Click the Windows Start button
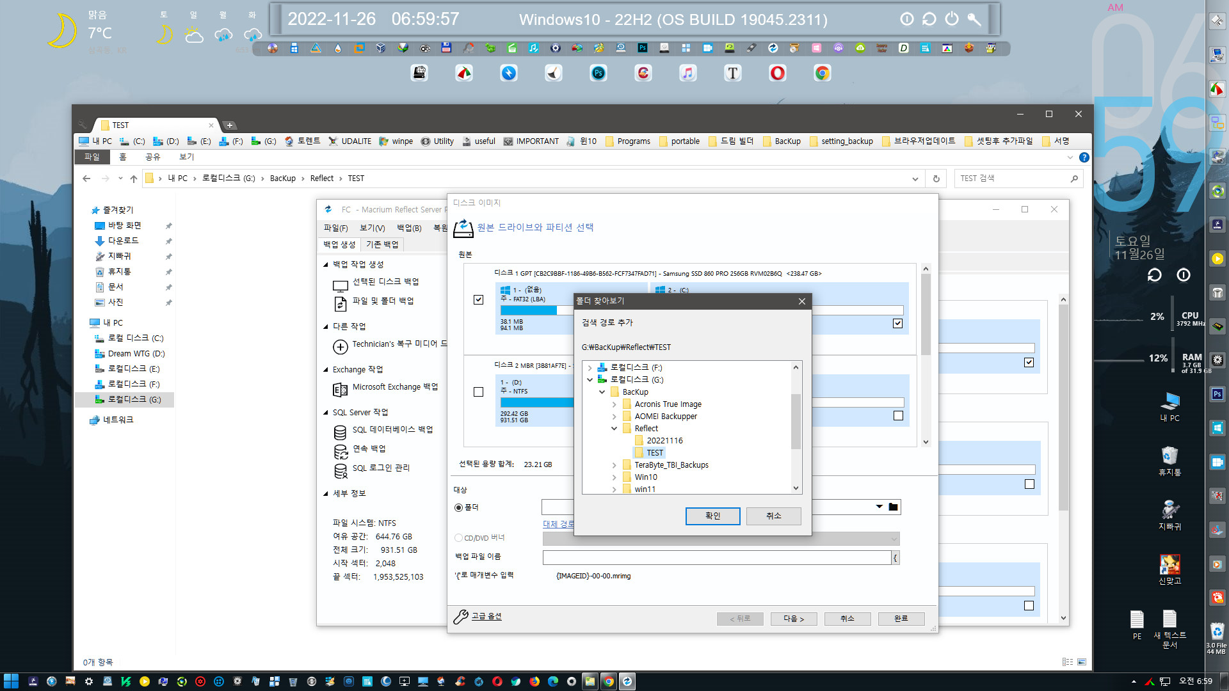Screen dimensions: 1229x691 click(x=11, y=681)
